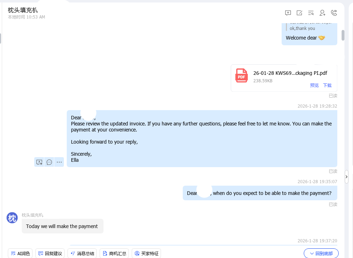Image resolution: width=353 pixels, height=258 pixels.
Task: Start a call with the phone icon
Action: [334, 13]
